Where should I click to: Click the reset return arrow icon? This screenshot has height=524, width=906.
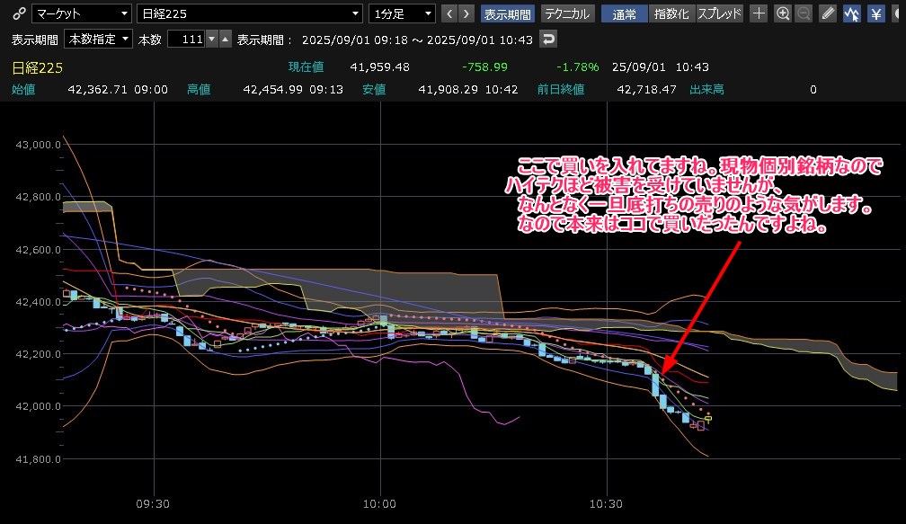coord(547,39)
